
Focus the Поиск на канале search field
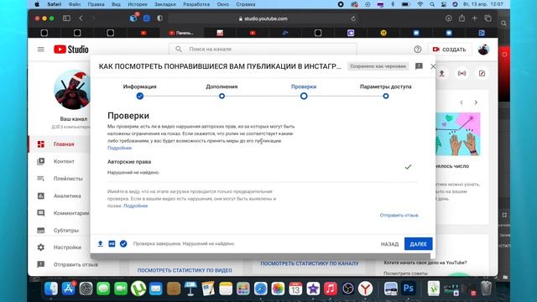point(263,49)
